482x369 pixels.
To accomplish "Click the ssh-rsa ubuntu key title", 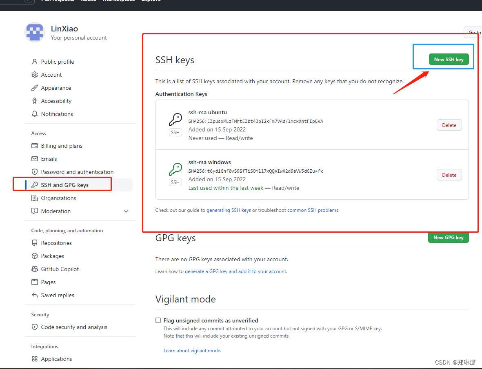I will click(208, 113).
